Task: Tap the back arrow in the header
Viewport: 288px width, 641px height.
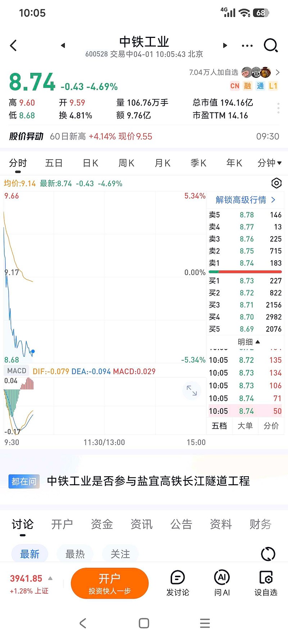Action: pos(14,45)
